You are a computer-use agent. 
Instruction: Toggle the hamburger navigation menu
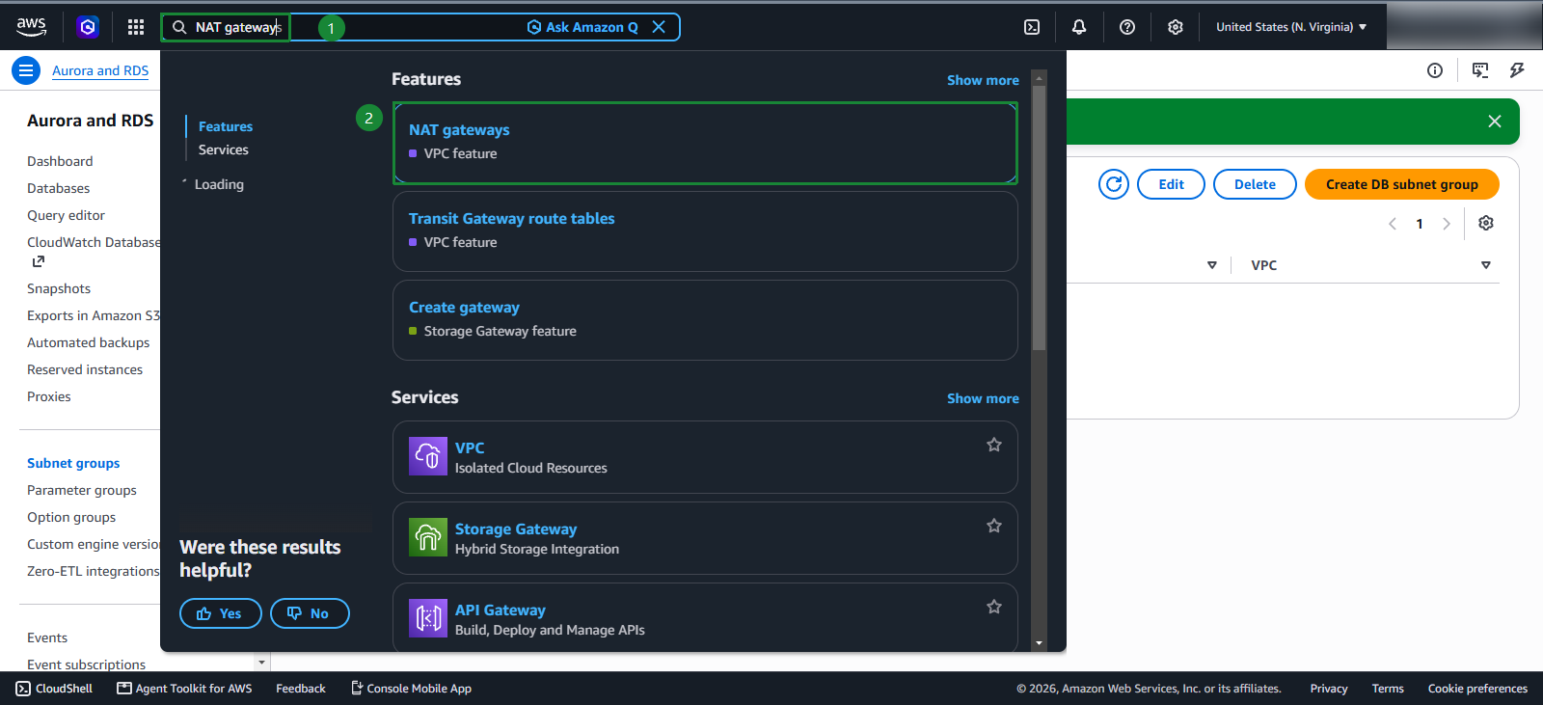pyautogui.click(x=26, y=70)
